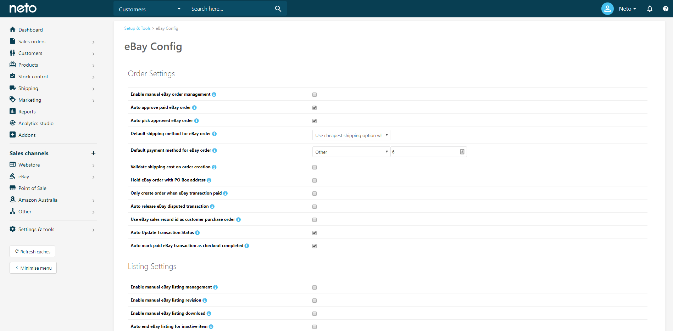Open Marketing menu item

(30, 100)
